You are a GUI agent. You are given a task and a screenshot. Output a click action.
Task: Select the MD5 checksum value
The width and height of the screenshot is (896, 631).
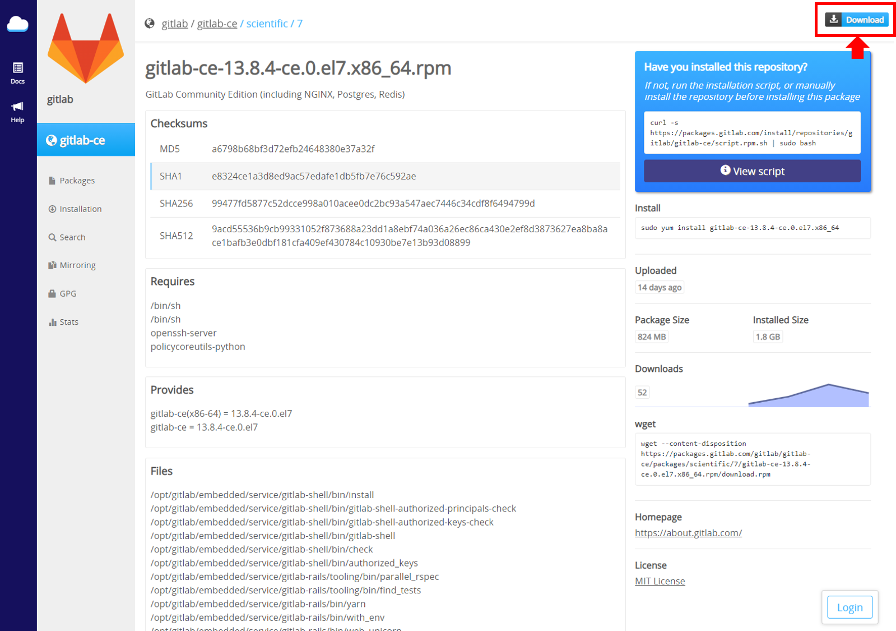tap(293, 149)
